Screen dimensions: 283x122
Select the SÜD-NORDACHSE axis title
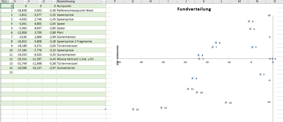click(x=118, y=55)
